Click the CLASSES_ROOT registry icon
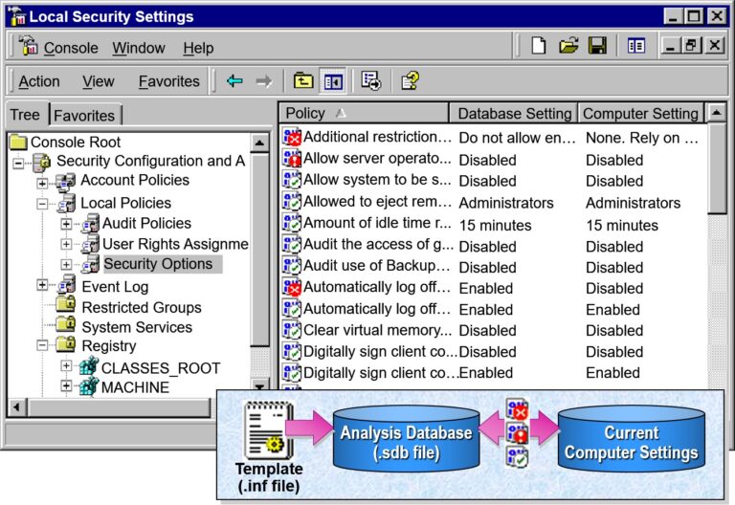This screenshot has width=735, height=505. [88, 366]
